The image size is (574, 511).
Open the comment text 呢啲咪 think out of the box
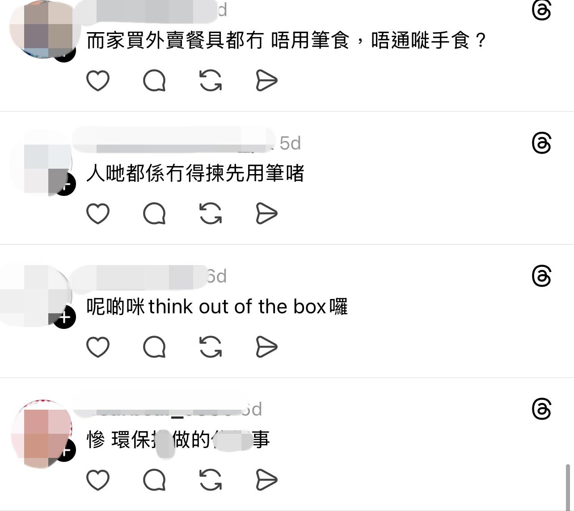coord(217,307)
